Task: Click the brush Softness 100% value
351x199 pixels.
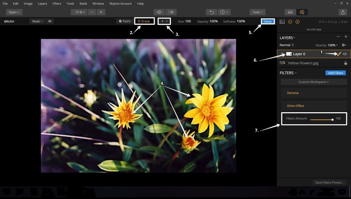Action: [x=241, y=21]
